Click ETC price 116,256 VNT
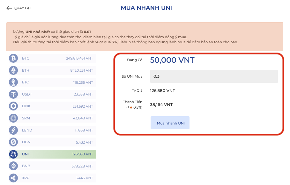Viewport: 290px width, 185px height. tap(83, 82)
